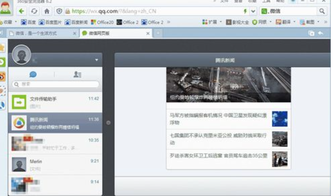The width and height of the screenshot is (334, 196).
Task: Open the browser account avatar icon
Action: pyautogui.click(x=6, y=8)
